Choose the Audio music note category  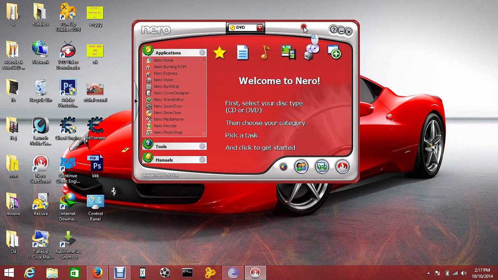(x=265, y=52)
